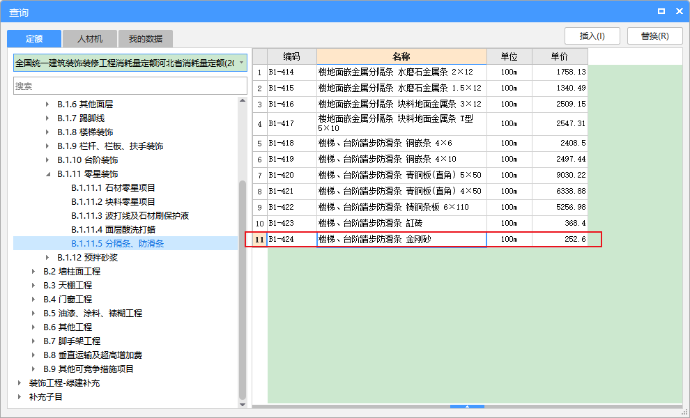Select B.1.11.4 面层酸洗打蜡

point(113,230)
